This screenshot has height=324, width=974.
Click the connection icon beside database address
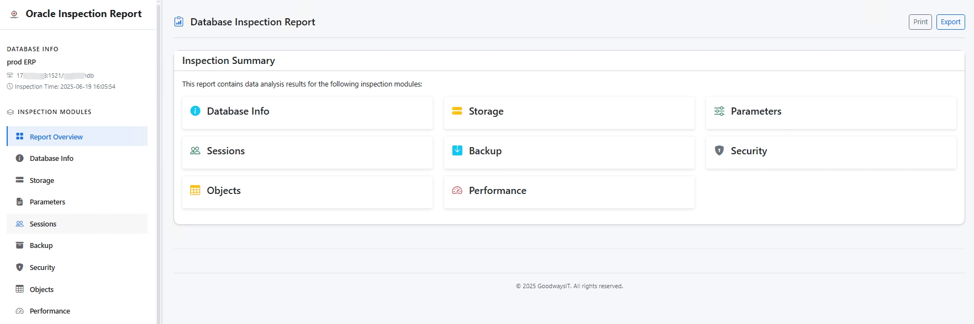pyautogui.click(x=10, y=75)
